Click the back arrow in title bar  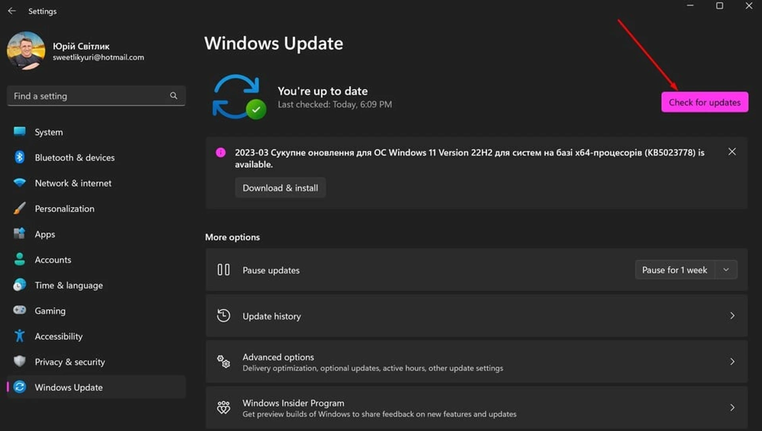[x=12, y=11]
